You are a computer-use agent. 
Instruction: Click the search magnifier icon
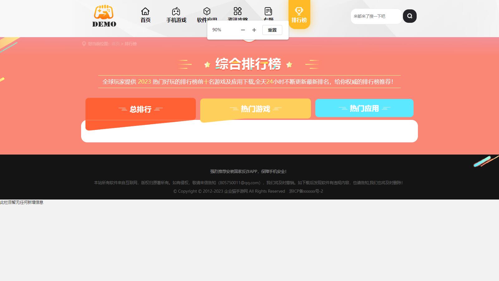(x=410, y=16)
